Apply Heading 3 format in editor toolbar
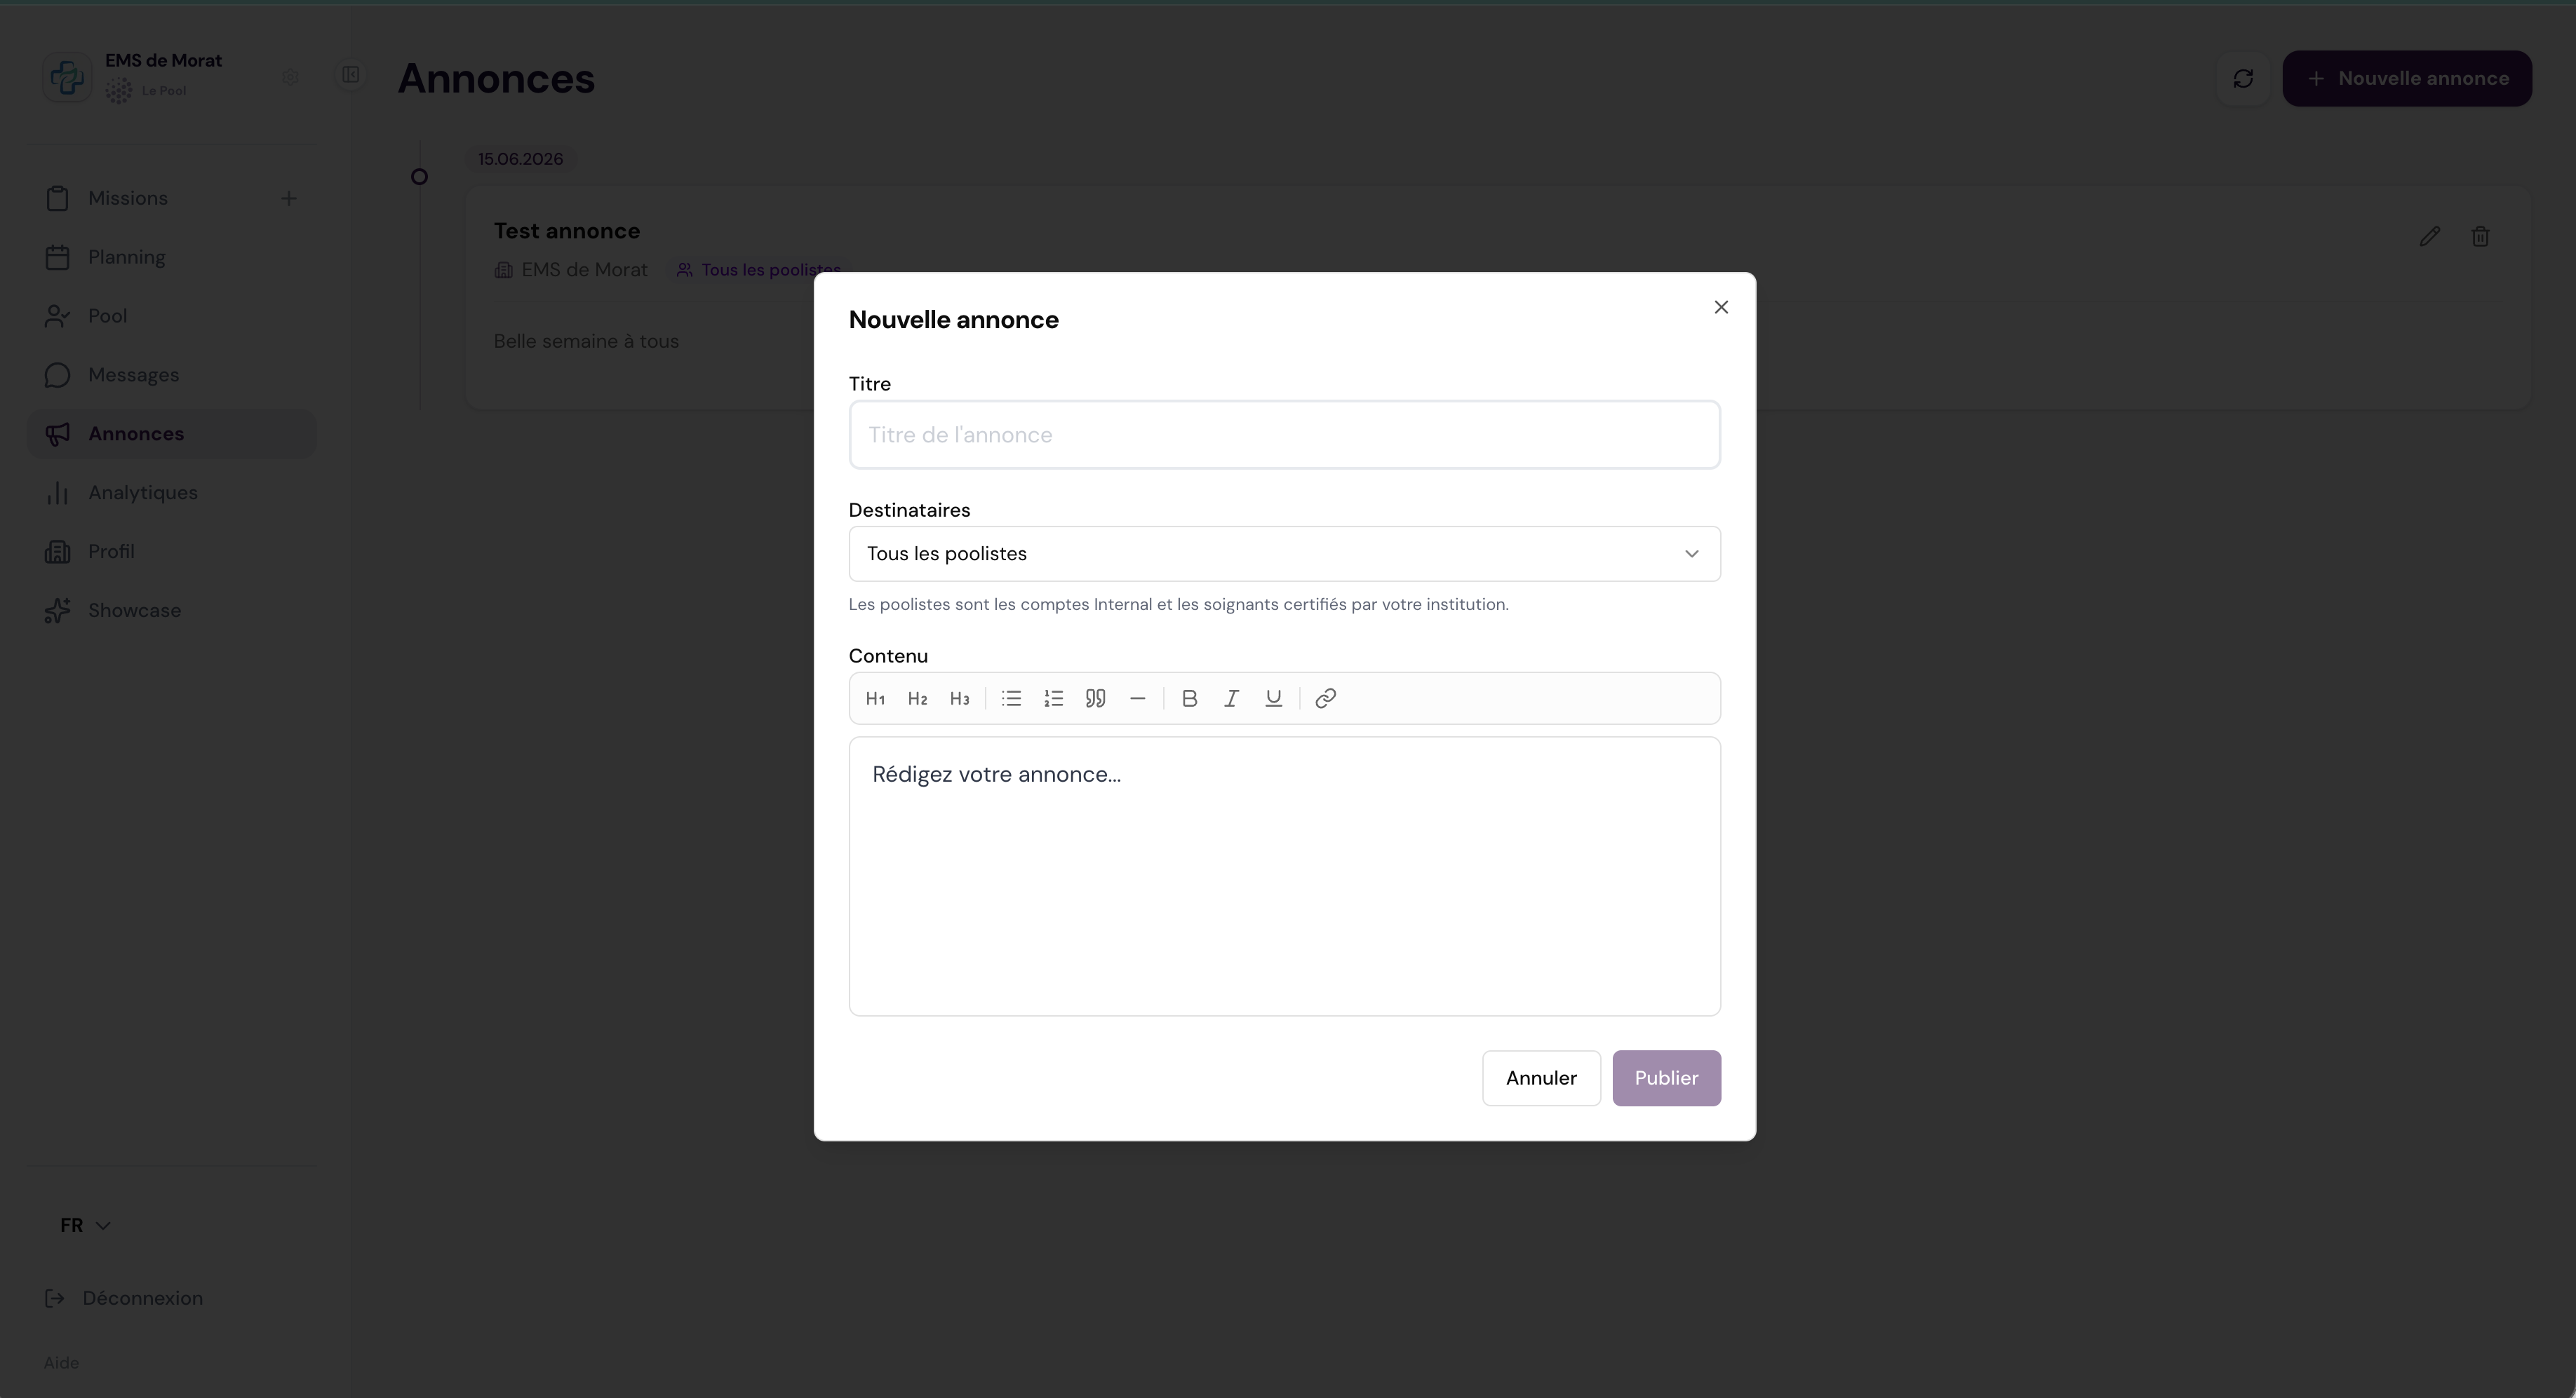 (959, 698)
